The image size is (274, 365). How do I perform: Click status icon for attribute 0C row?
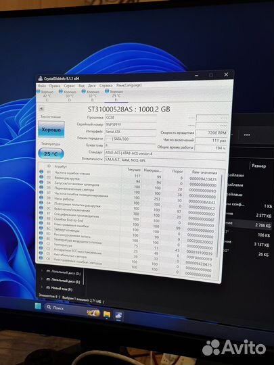coord(41,208)
